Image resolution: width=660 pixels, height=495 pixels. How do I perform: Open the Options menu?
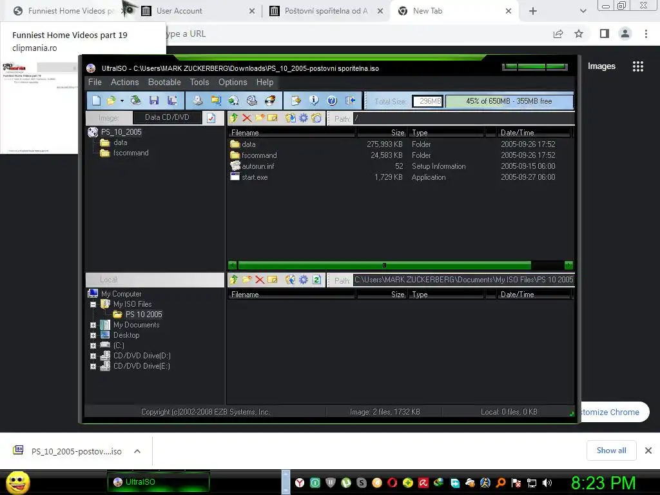[233, 82]
